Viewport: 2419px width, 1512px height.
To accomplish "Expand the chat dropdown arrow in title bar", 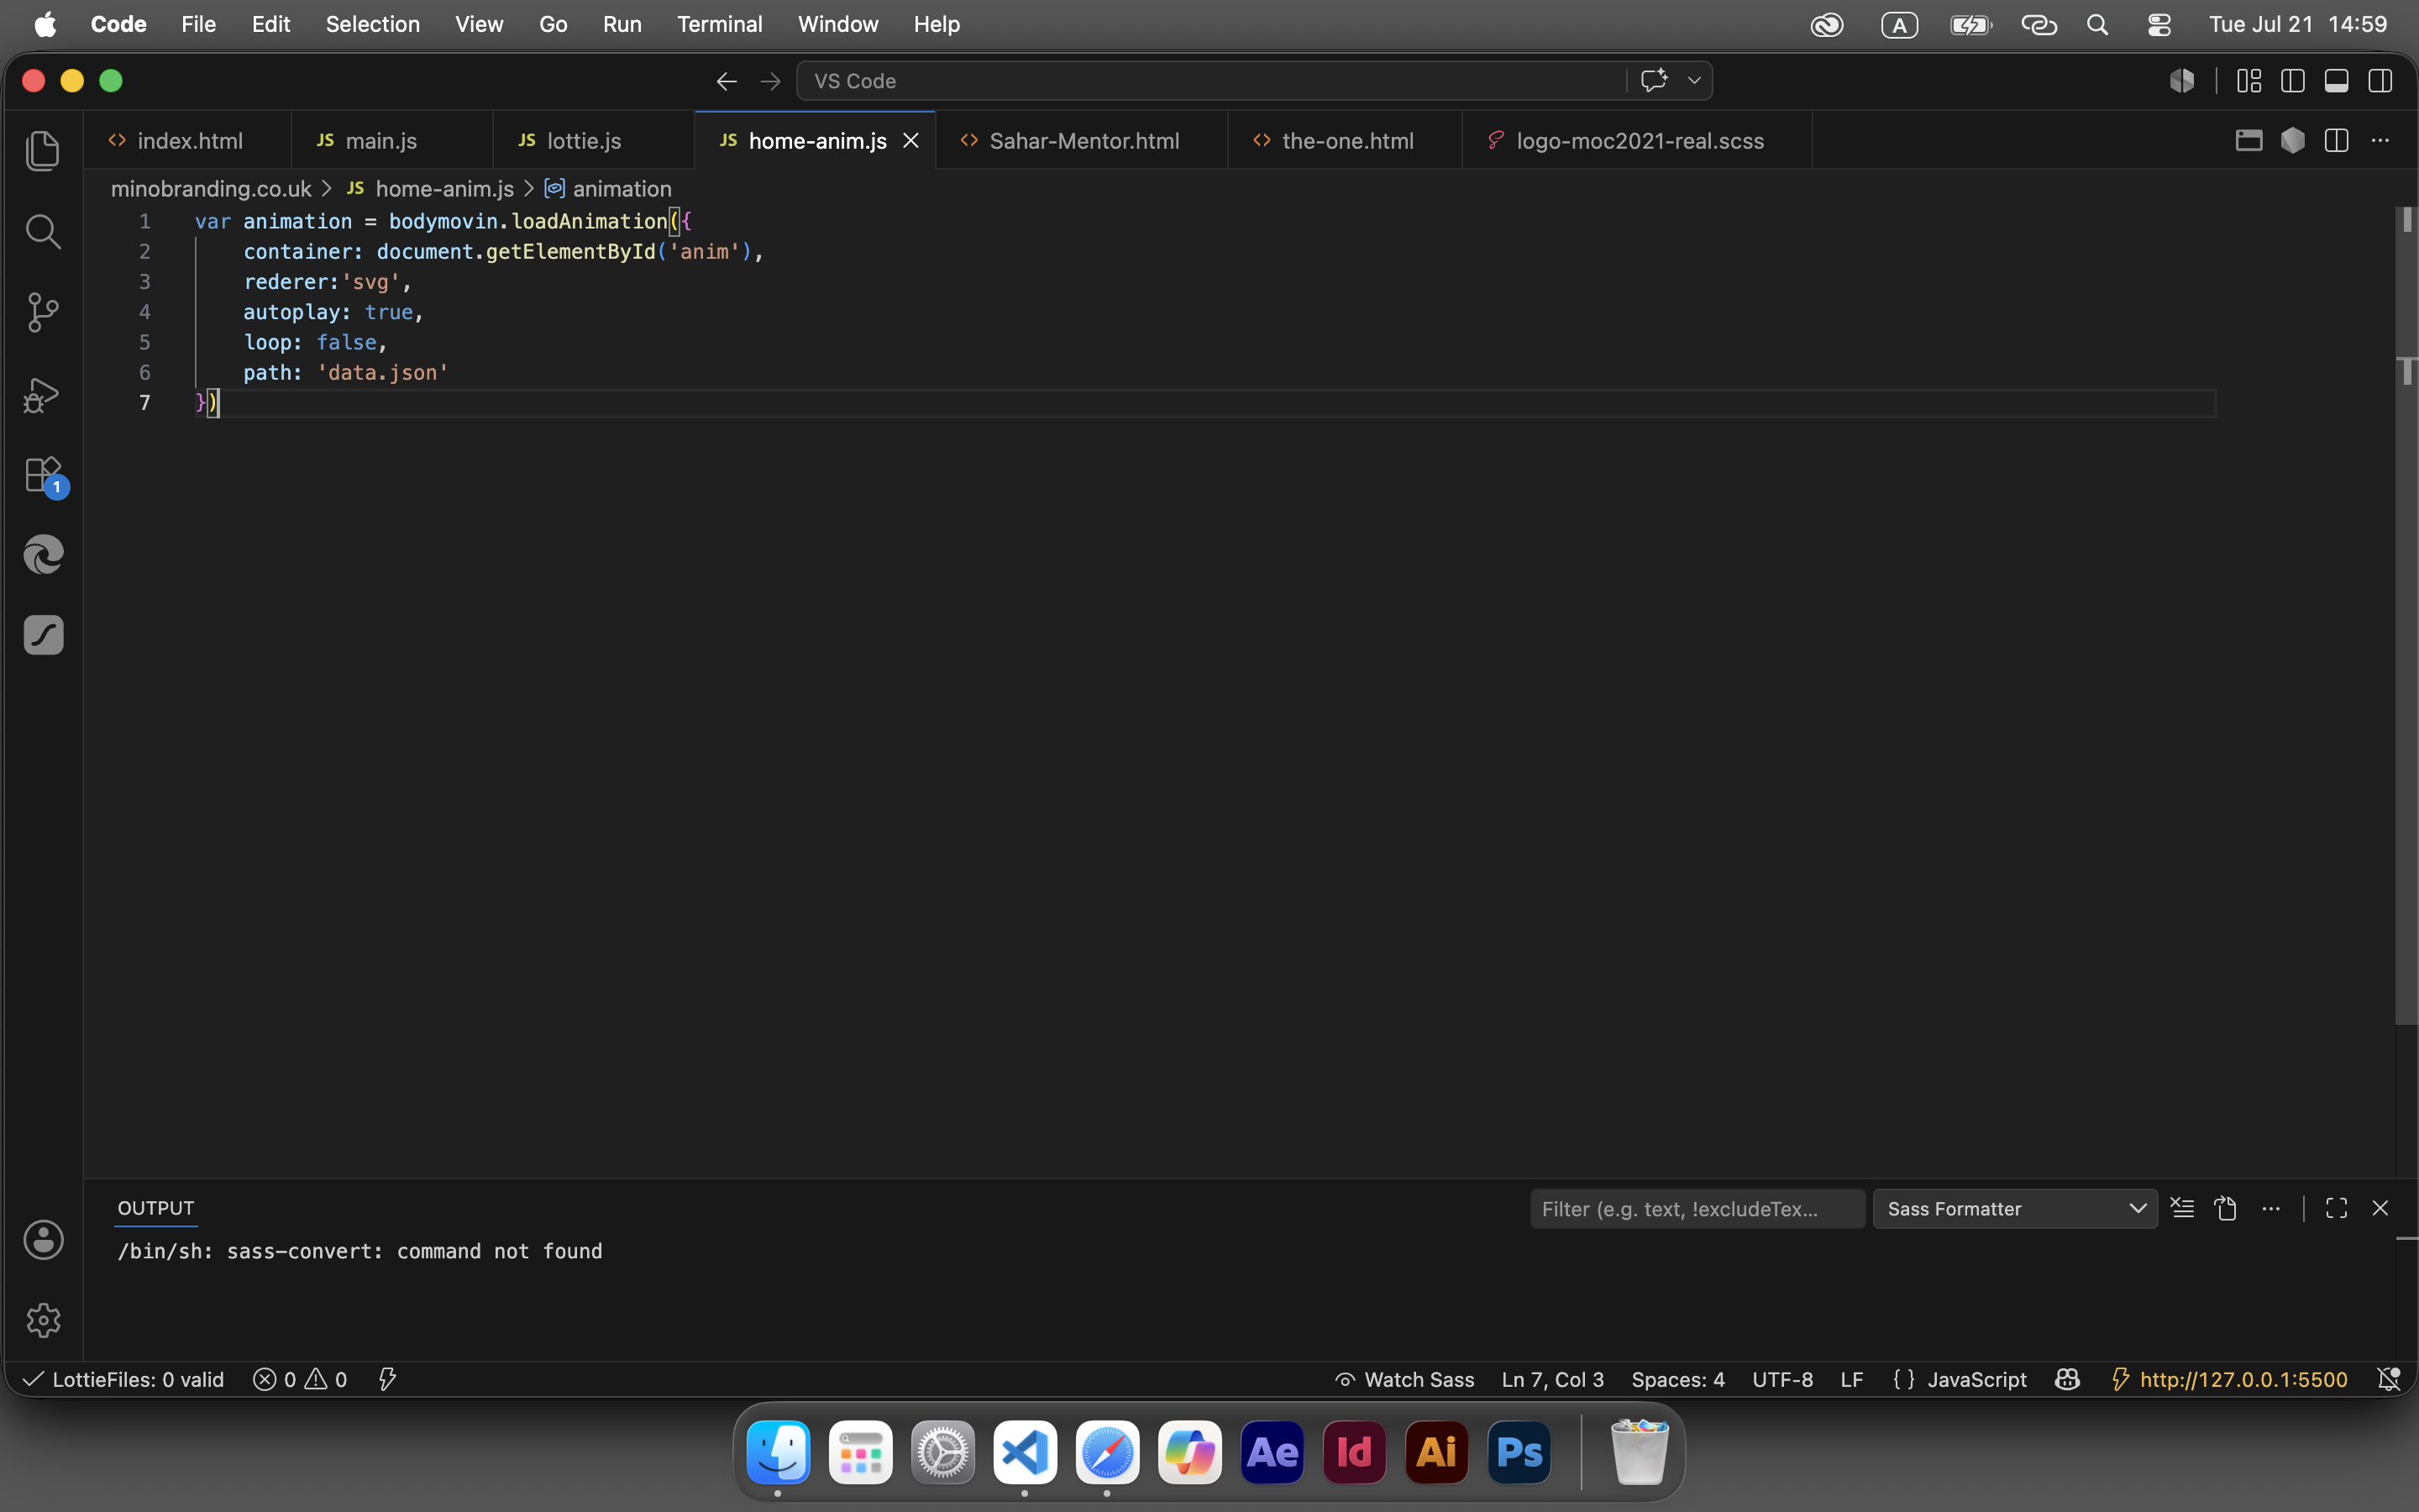I will [1694, 81].
